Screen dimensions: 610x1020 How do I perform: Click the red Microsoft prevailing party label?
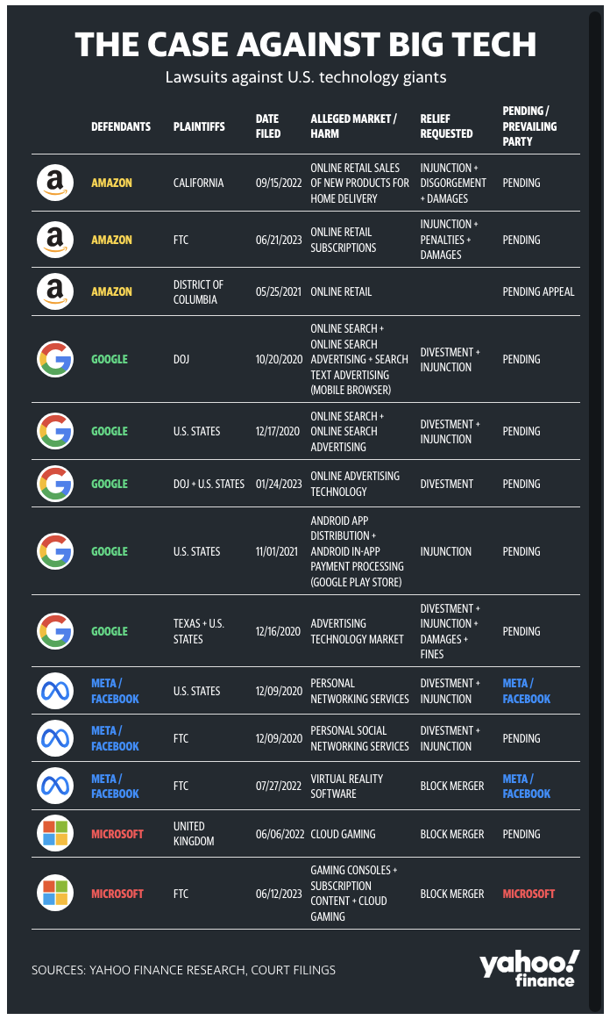528,894
